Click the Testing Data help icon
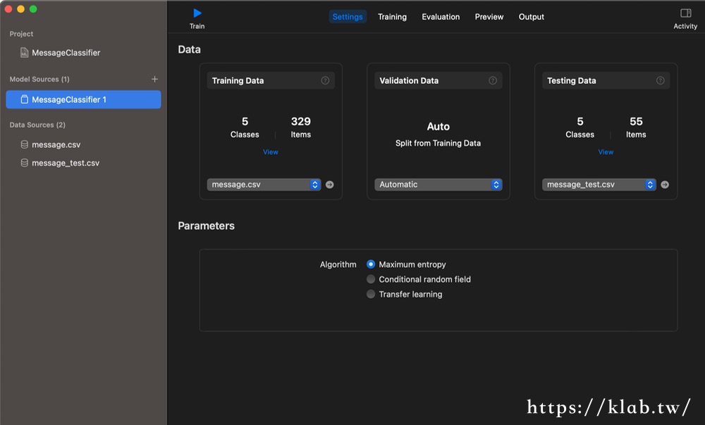Viewport: 705px width, 425px height. [661, 80]
